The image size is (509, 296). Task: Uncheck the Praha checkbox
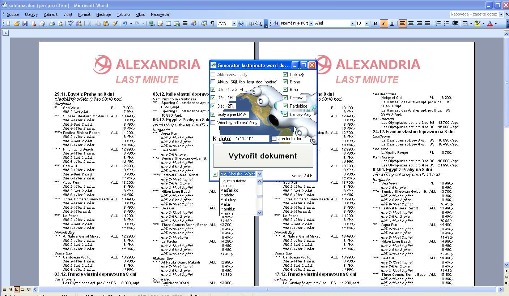pyautogui.click(x=285, y=82)
